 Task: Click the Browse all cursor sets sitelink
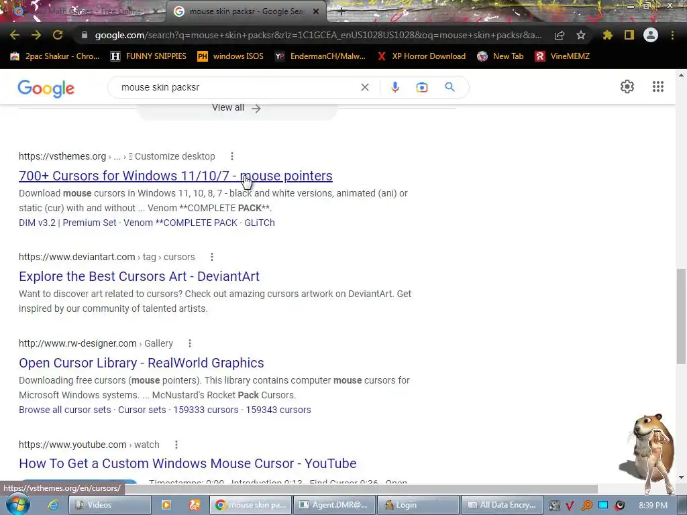(65, 410)
